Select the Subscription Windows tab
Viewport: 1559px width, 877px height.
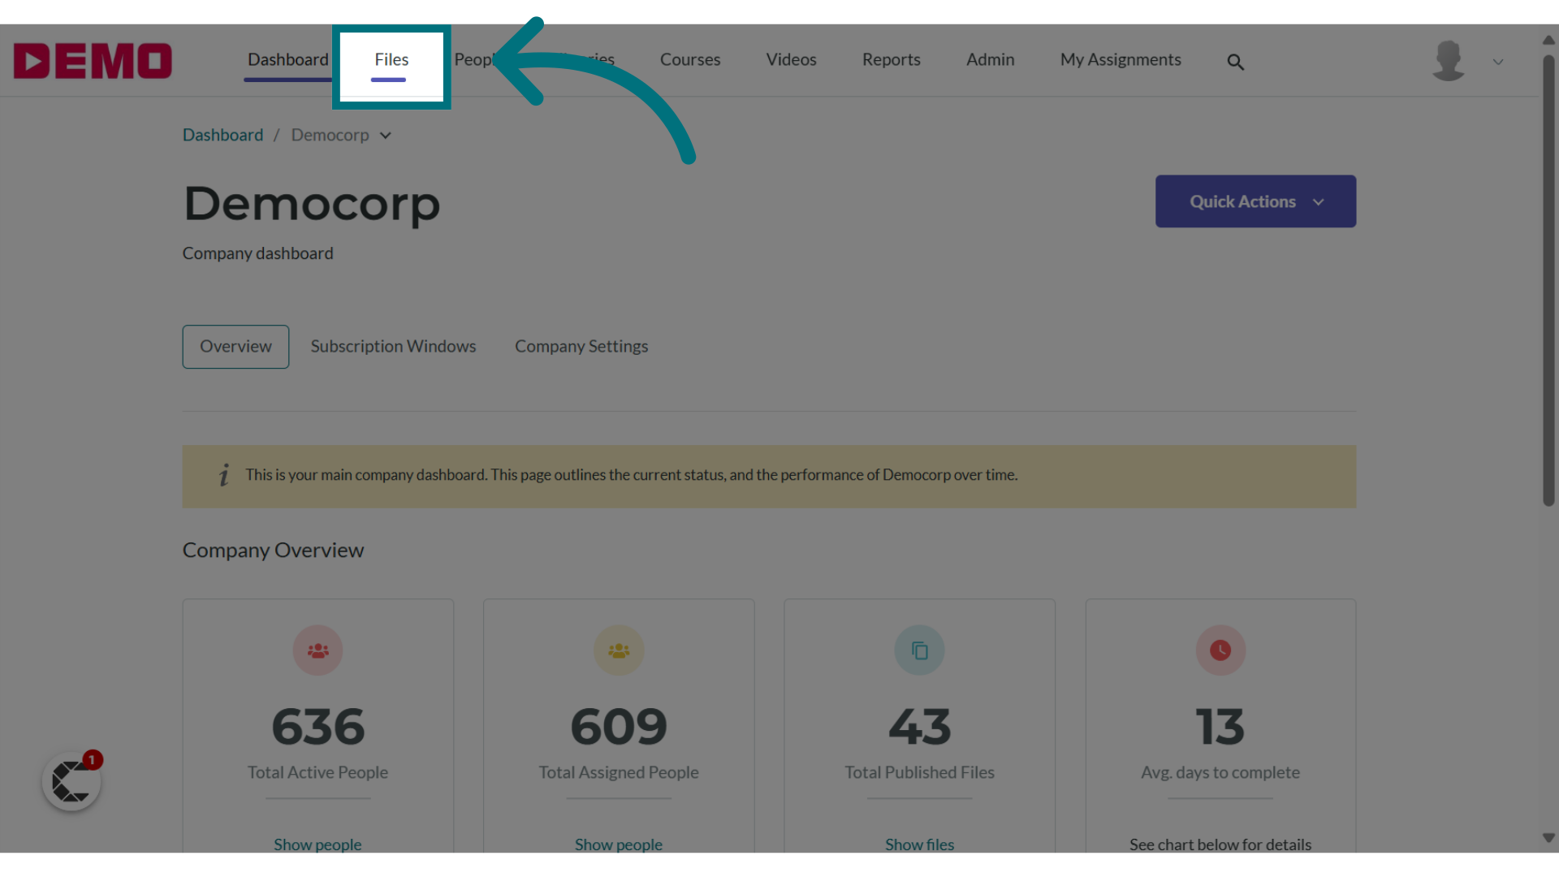click(x=393, y=346)
